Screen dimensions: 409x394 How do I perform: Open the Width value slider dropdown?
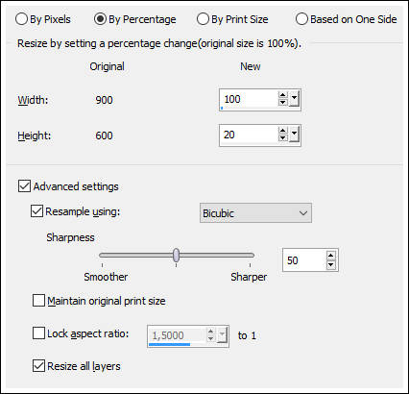[294, 99]
